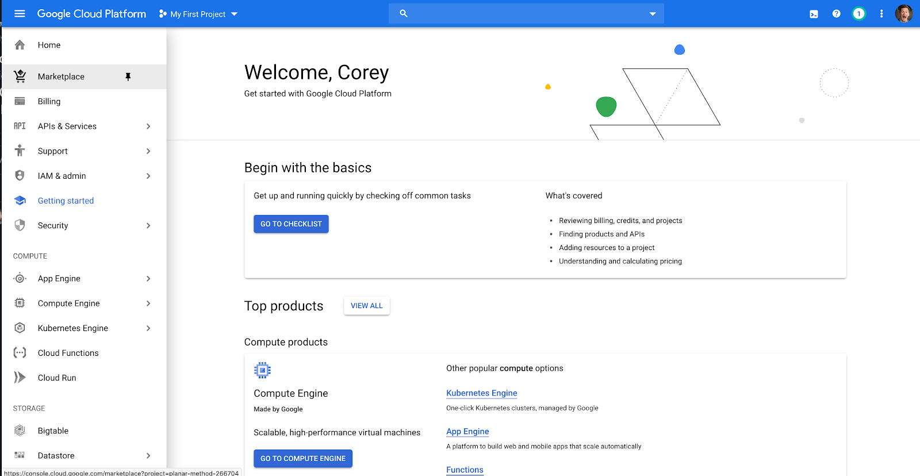
Task: Click 'Understanding and calculating pricing' text
Action: click(620, 261)
